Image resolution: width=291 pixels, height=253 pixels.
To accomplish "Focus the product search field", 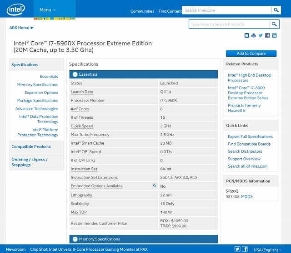I will point(229,24).
